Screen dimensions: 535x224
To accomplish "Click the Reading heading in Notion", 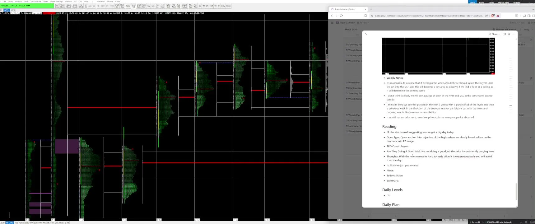I will pyautogui.click(x=389, y=127).
